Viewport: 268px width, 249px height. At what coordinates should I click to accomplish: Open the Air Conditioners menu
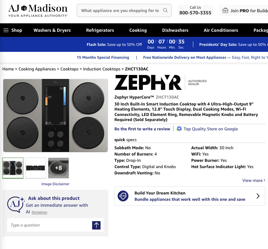tap(221, 30)
